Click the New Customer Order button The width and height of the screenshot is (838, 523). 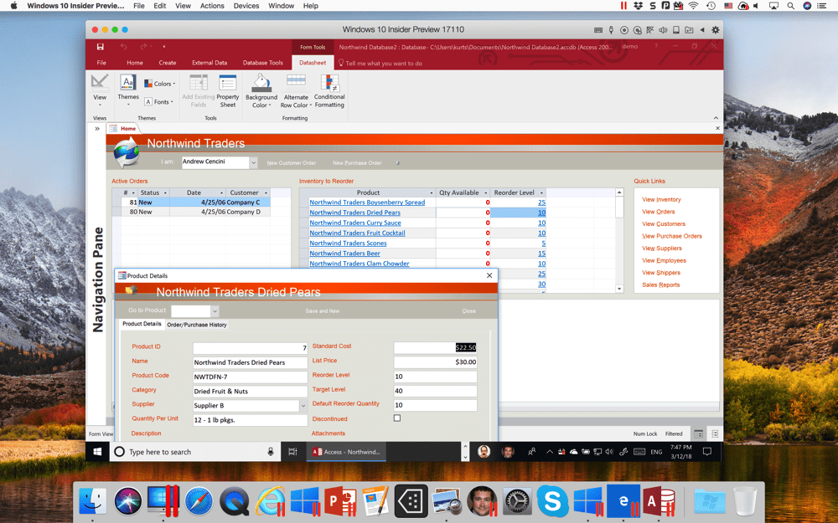pos(292,162)
